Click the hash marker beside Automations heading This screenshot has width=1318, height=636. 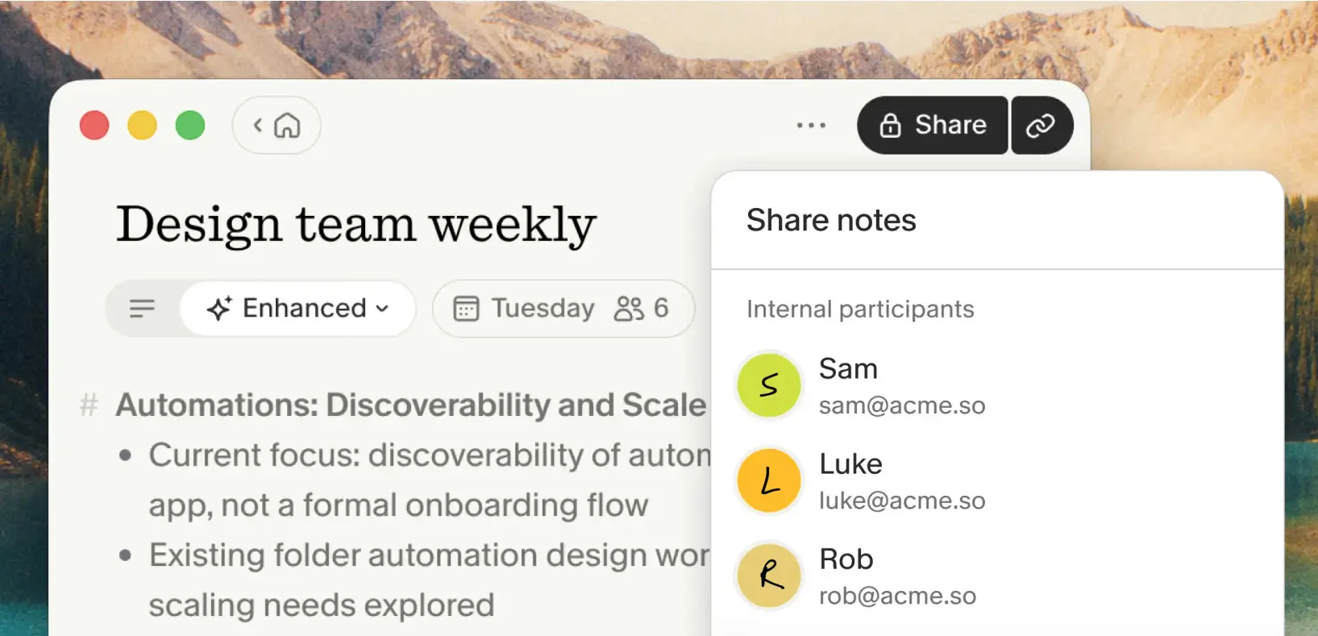tap(89, 405)
